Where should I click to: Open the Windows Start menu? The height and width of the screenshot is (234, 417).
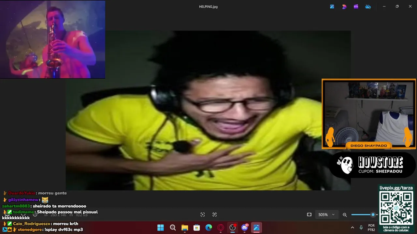(x=161, y=227)
